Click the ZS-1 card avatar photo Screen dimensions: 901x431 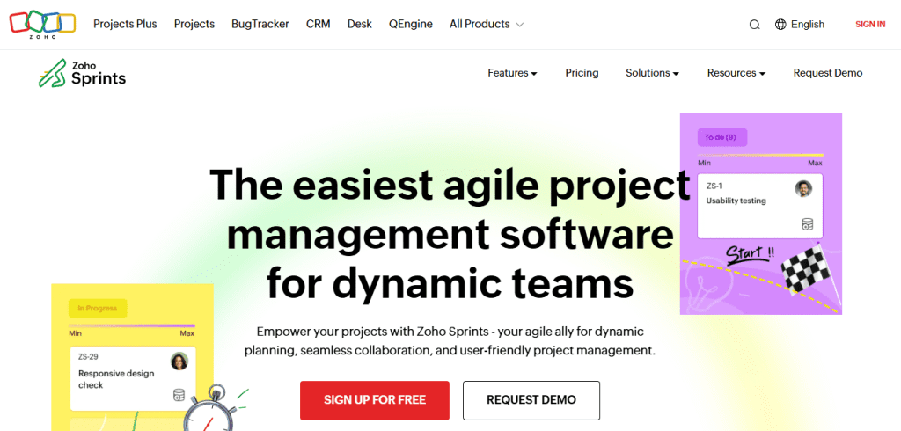(803, 188)
